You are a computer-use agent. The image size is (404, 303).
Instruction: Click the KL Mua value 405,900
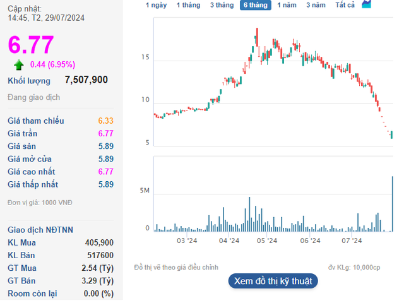click(99, 242)
